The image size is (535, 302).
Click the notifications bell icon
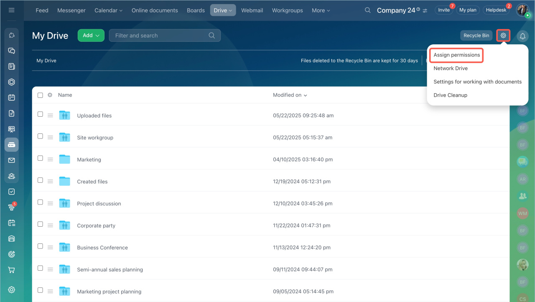coord(522,36)
